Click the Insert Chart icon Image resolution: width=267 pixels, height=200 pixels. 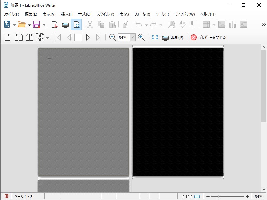click(232, 25)
